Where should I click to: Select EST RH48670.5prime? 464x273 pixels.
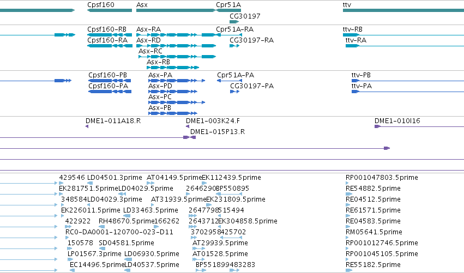coord(126,221)
